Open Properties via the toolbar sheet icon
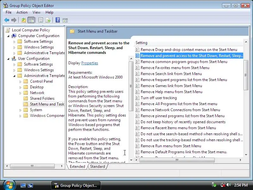 [40, 20]
